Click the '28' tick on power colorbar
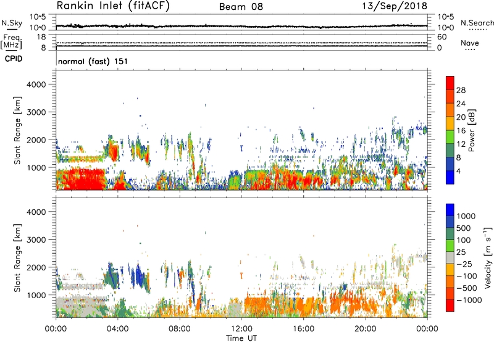This screenshot has height=342, width=494. click(461, 90)
